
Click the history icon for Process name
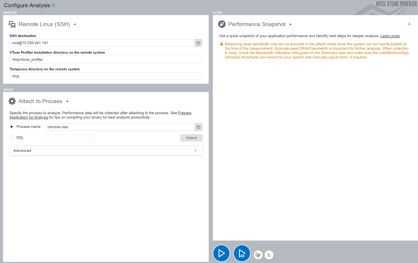(x=198, y=127)
